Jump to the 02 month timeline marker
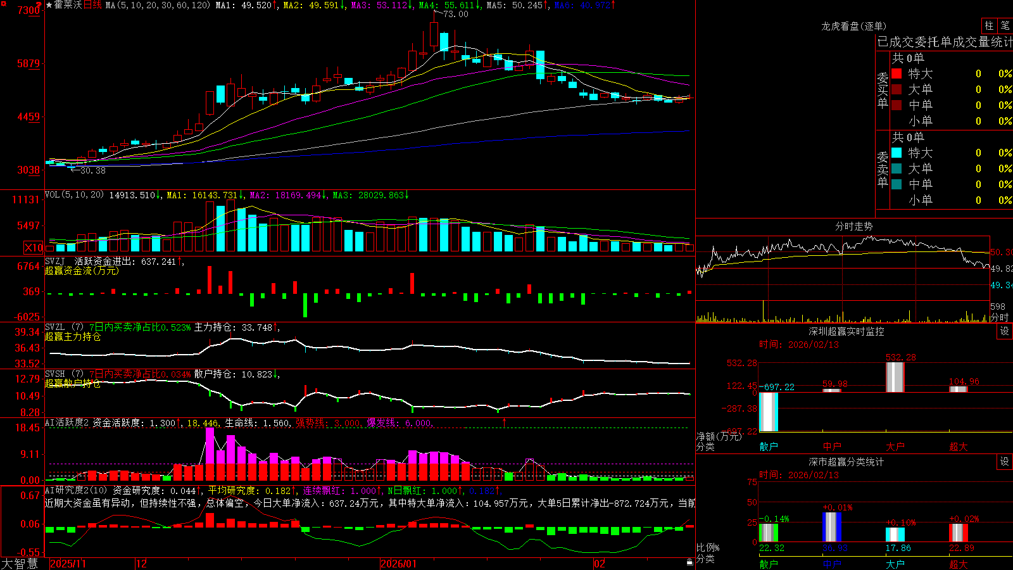The height and width of the screenshot is (570, 1013). 600,564
